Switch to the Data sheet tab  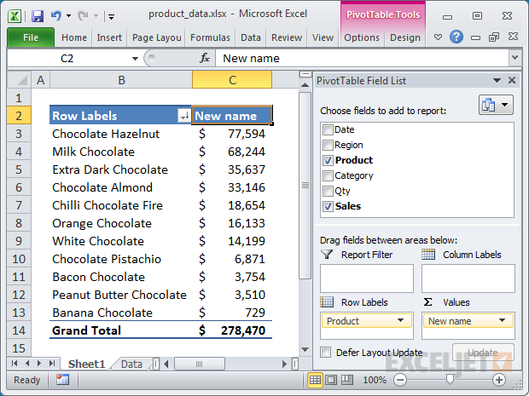131,364
